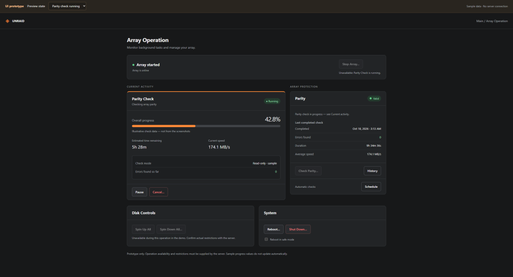The width and height of the screenshot is (513, 277).
Task: Cancel the parity check
Action: point(159,192)
